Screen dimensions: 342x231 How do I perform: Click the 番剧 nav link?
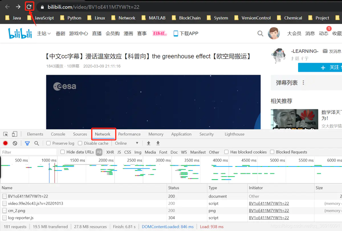click(x=60, y=34)
